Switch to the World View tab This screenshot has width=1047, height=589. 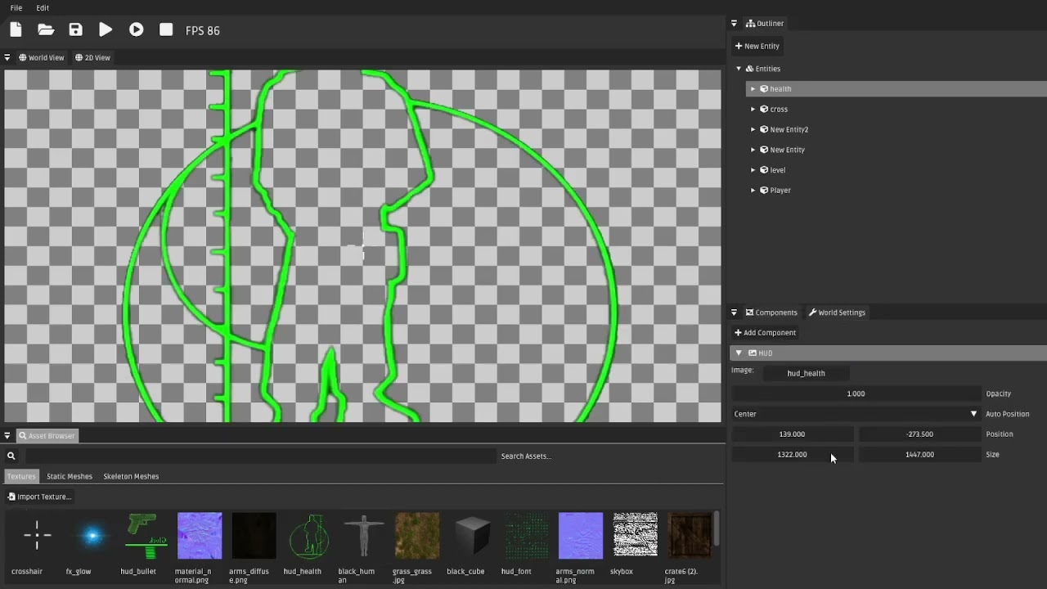click(41, 57)
